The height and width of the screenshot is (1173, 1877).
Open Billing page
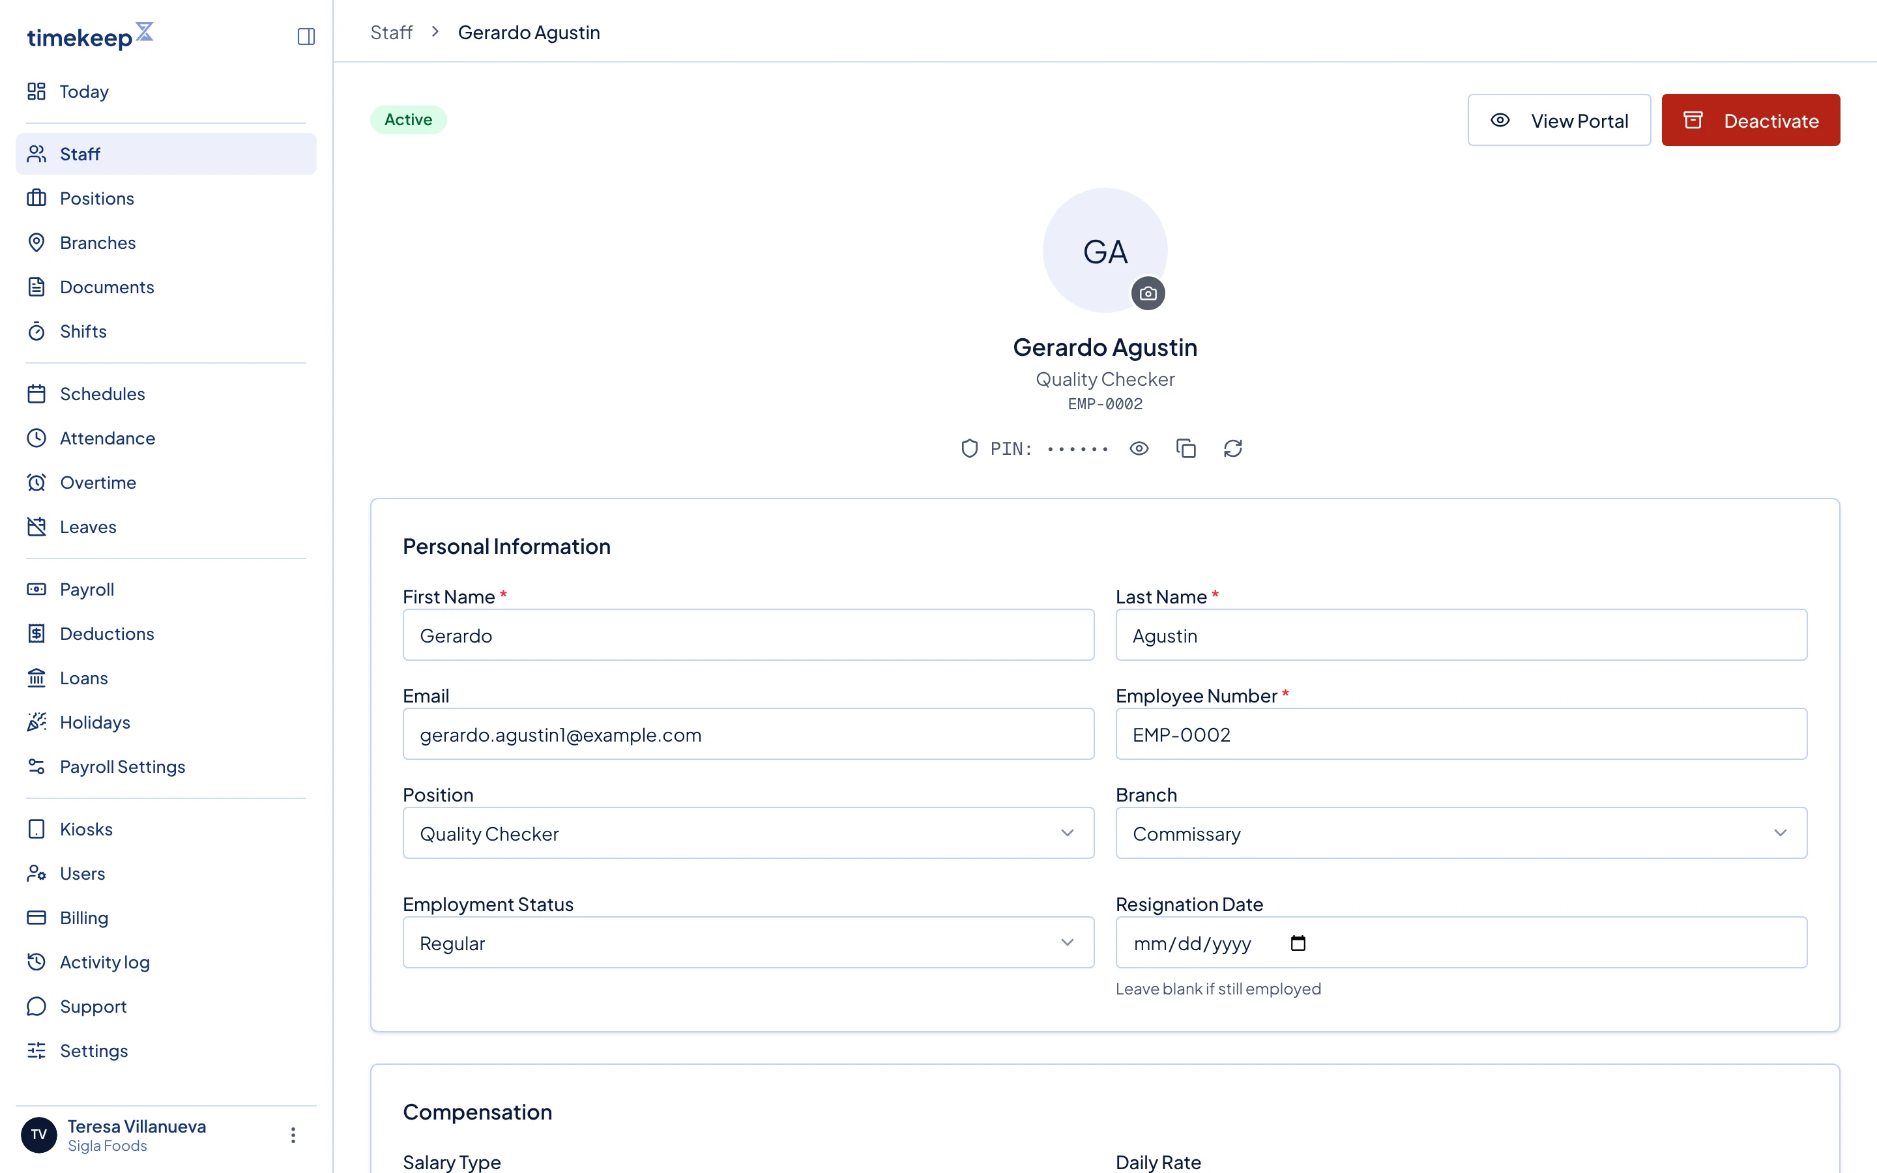tap(166, 918)
